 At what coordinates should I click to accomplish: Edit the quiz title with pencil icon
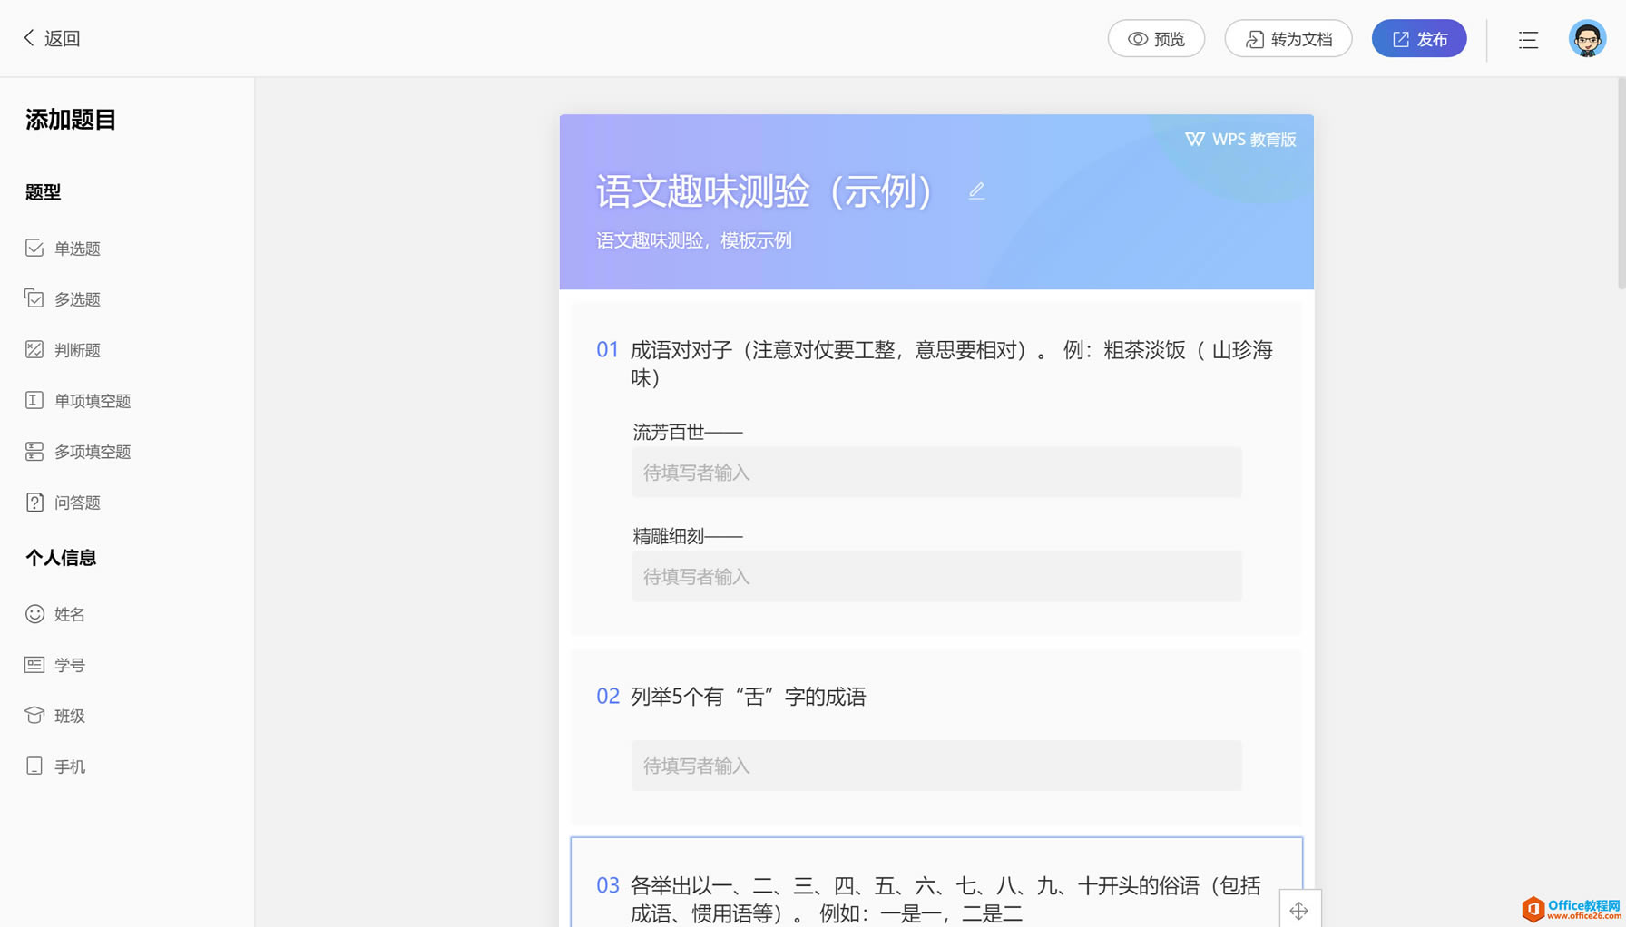coord(976,191)
